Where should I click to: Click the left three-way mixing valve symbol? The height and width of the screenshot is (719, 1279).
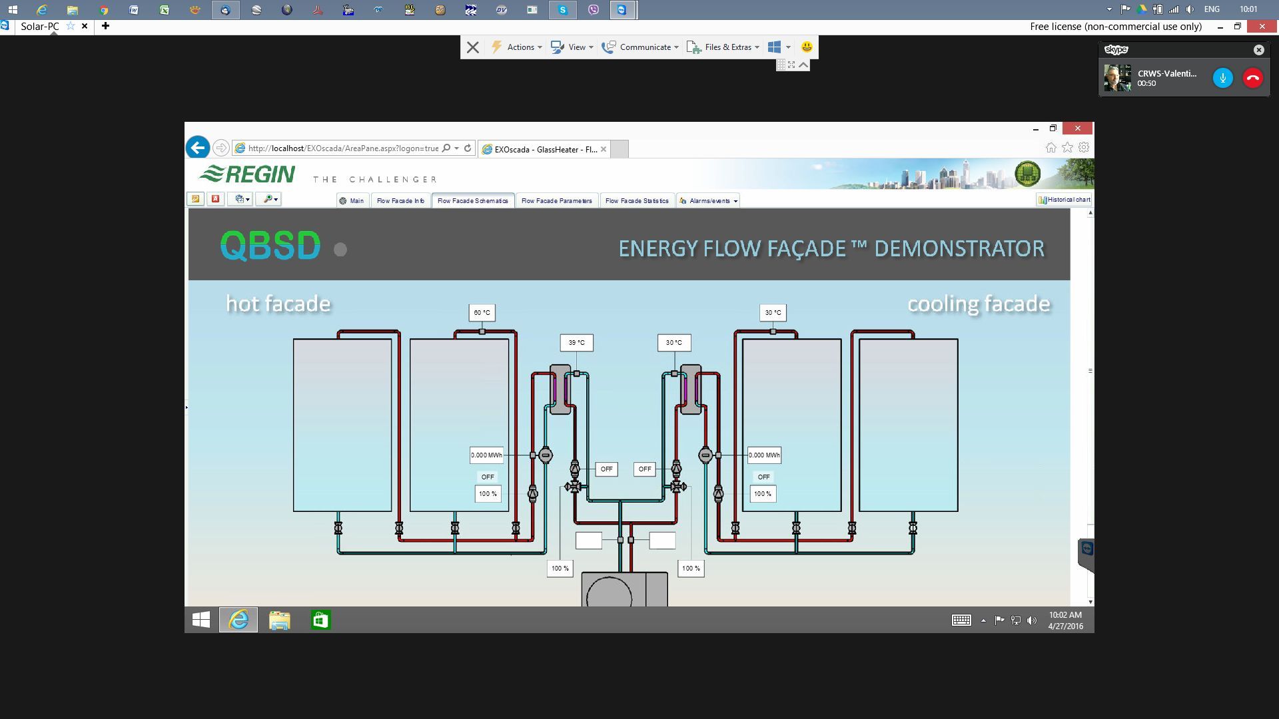click(x=574, y=487)
